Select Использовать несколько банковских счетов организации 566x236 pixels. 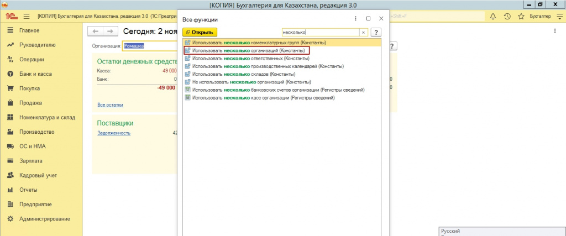tap(282, 90)
